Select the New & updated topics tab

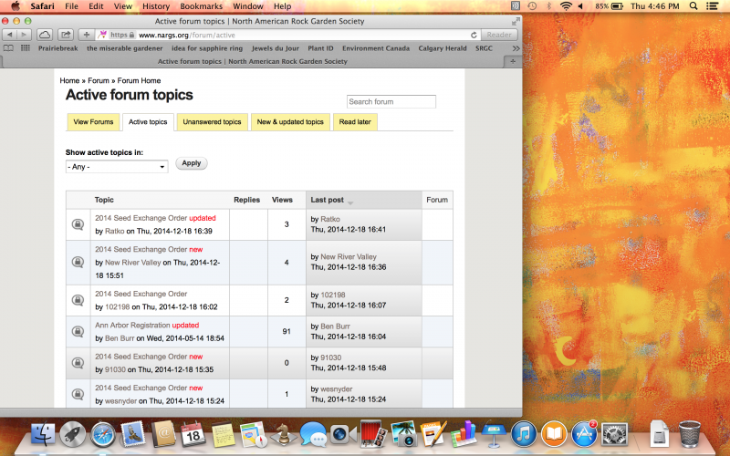[290, 122]
